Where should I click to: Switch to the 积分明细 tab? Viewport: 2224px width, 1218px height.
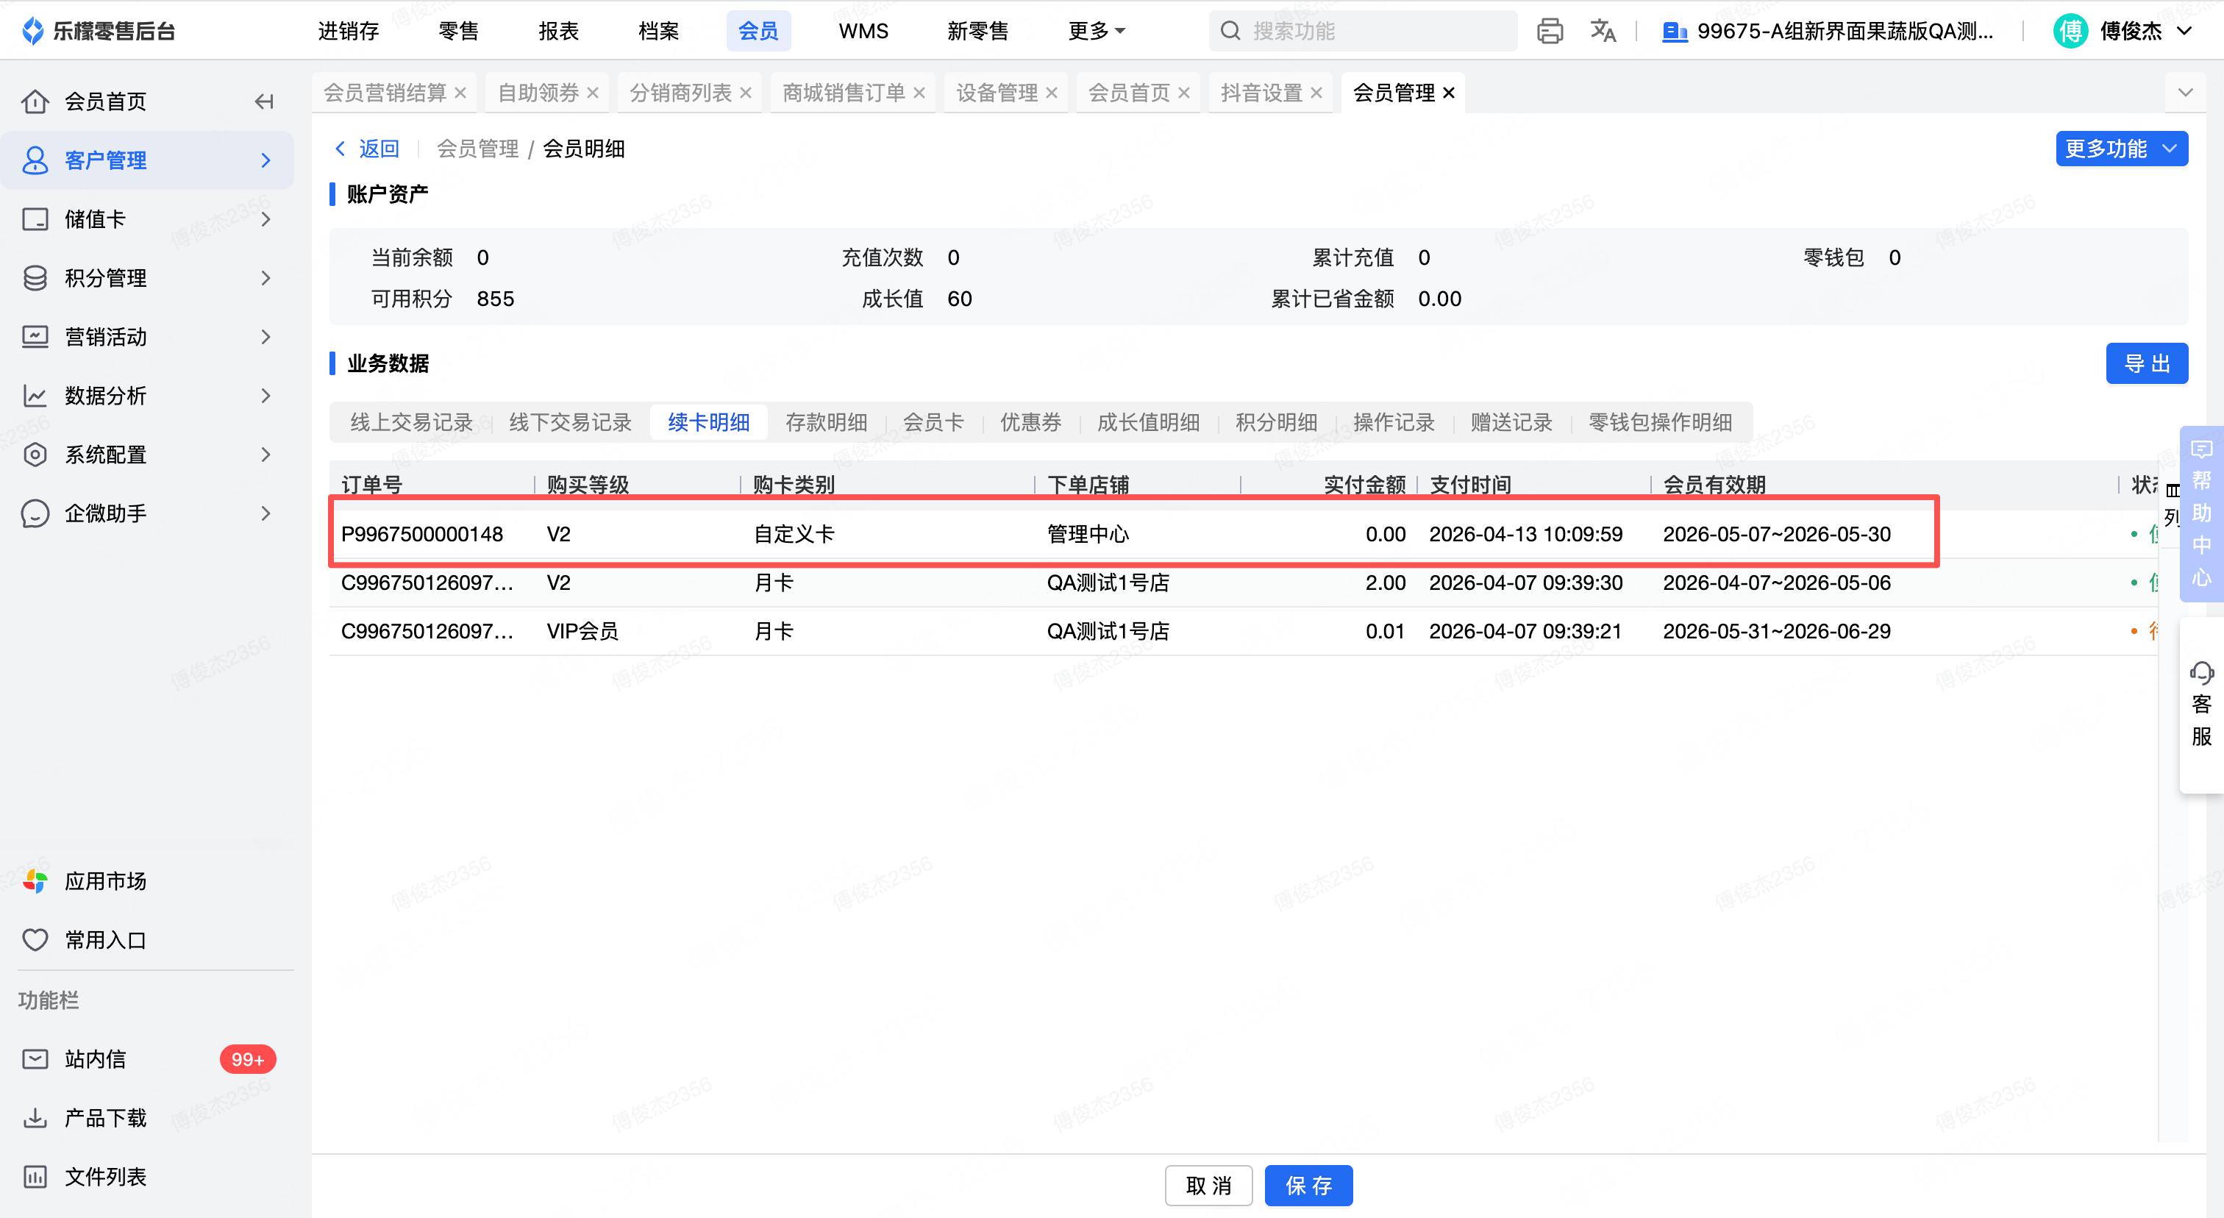(x=1275, y=422)
